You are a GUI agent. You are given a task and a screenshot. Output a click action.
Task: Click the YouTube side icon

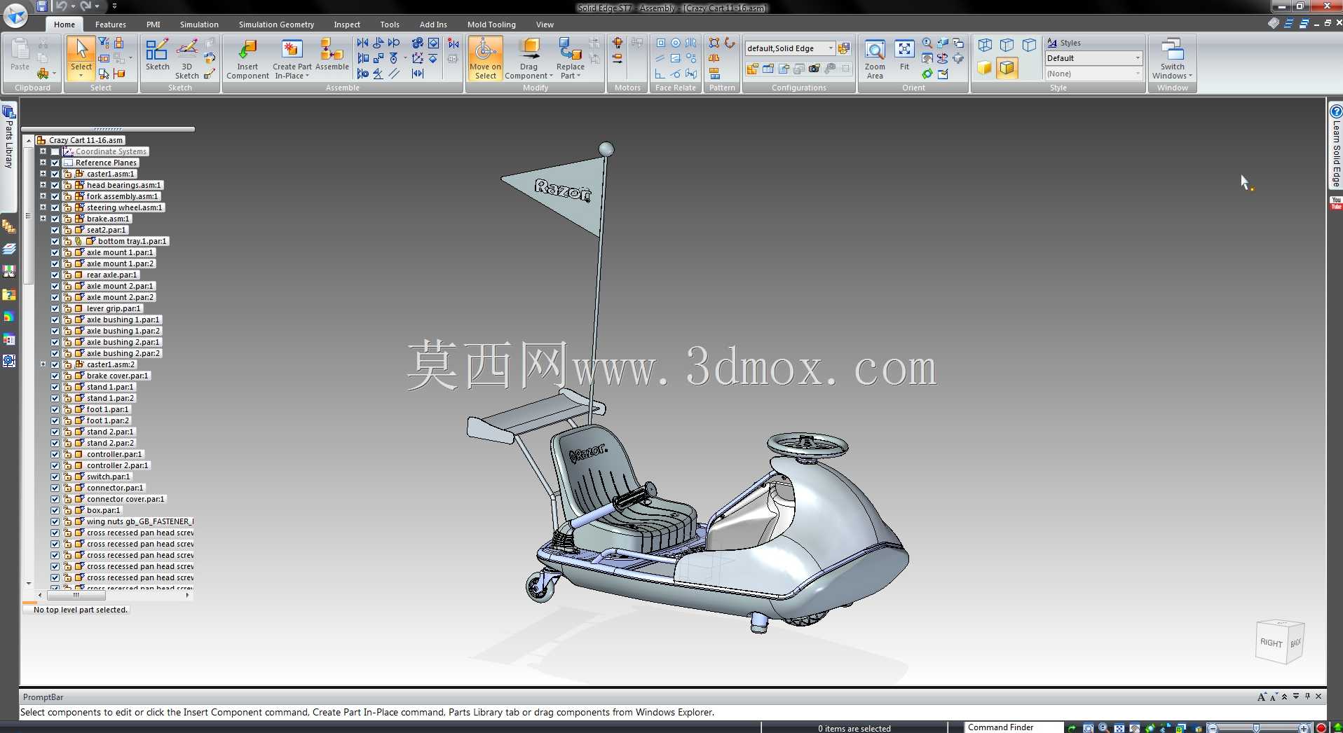coord(1336,203)
